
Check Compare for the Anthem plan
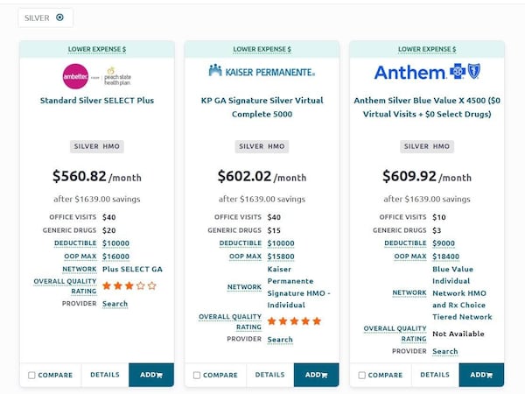(x=362, y=376)
